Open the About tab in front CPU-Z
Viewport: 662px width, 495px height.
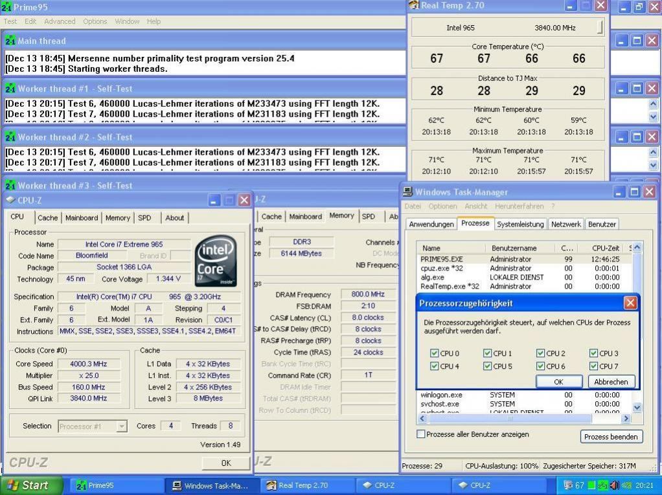point(174,217)
